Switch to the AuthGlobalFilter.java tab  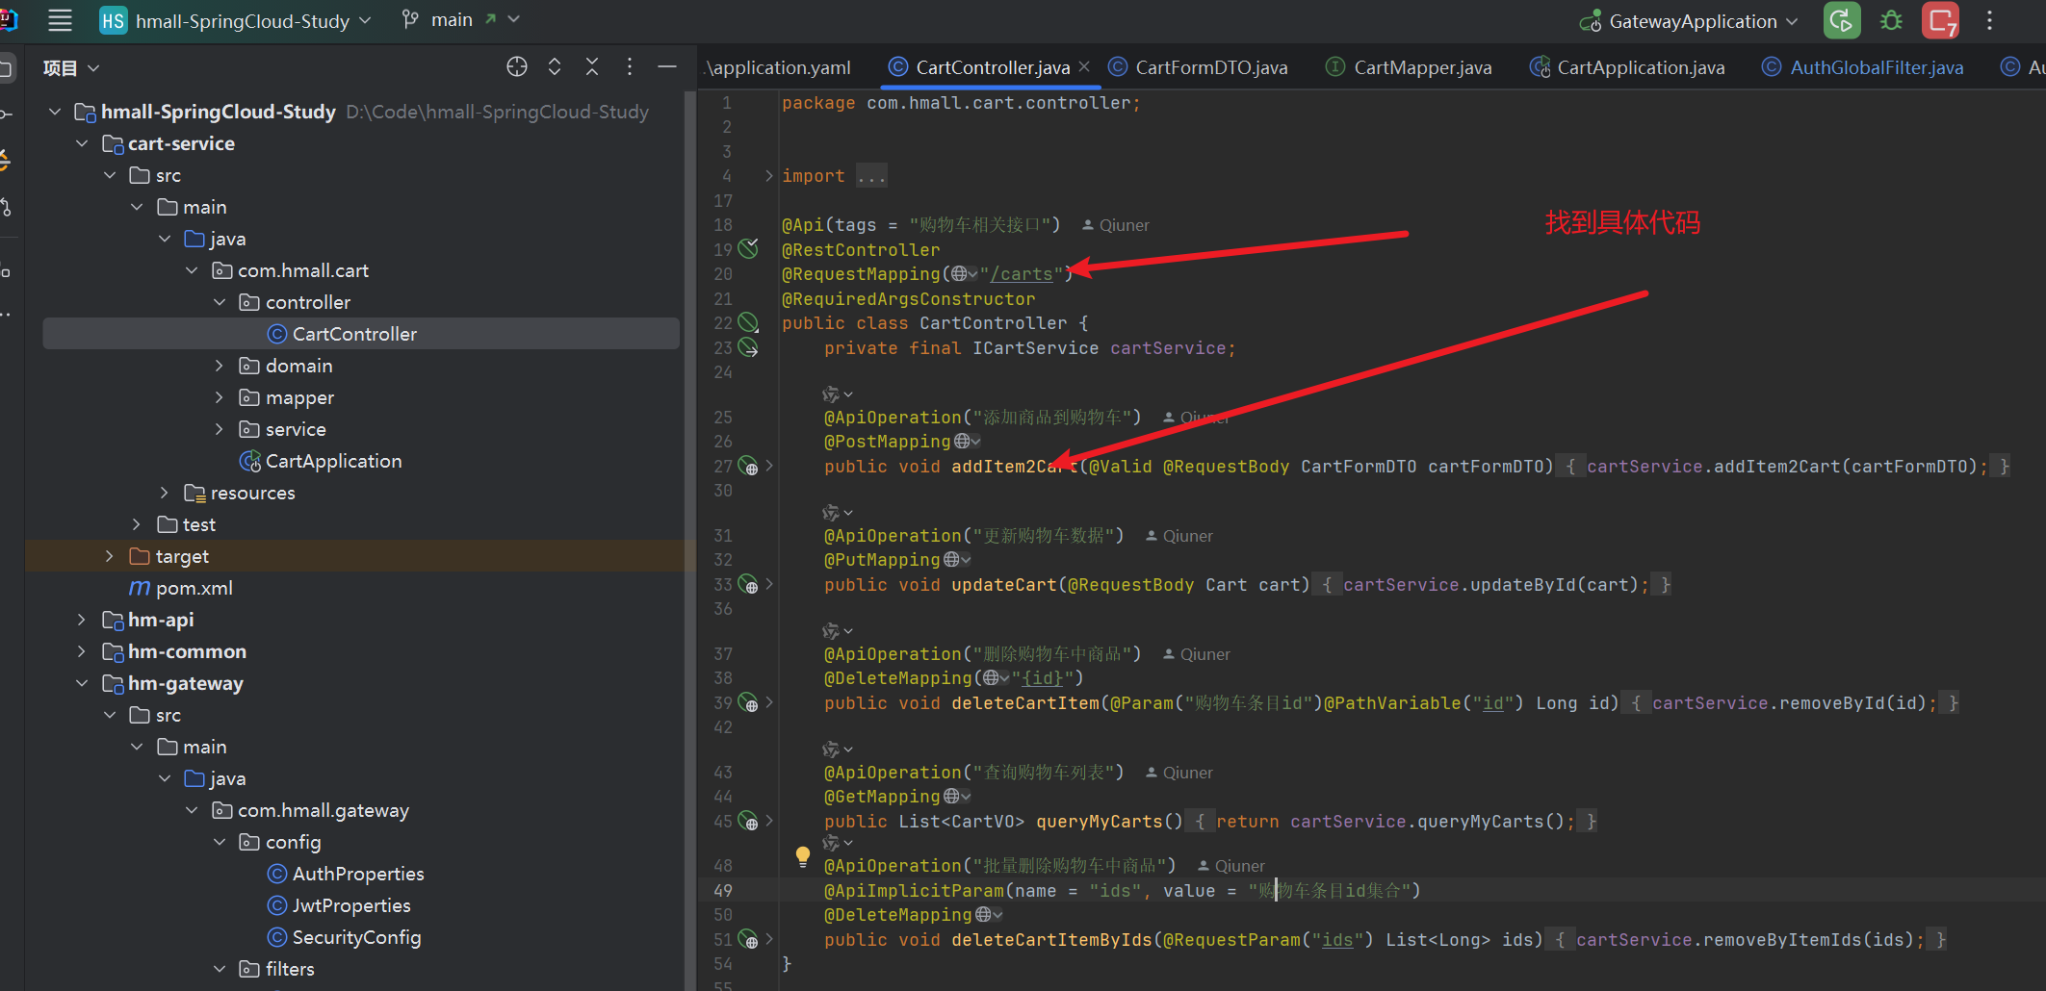point(1876,67)
